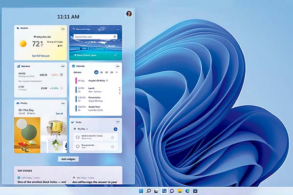Open Microsoft Store from taskbar
This screenshot has width=293, height=195.
(195, 191)
